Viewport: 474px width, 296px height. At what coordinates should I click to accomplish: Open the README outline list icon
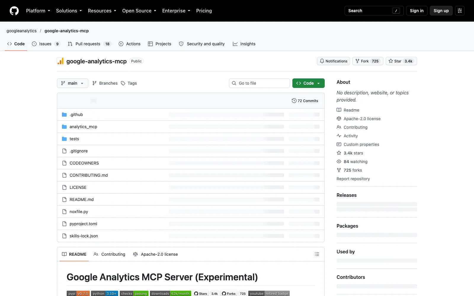click(317, 254)
